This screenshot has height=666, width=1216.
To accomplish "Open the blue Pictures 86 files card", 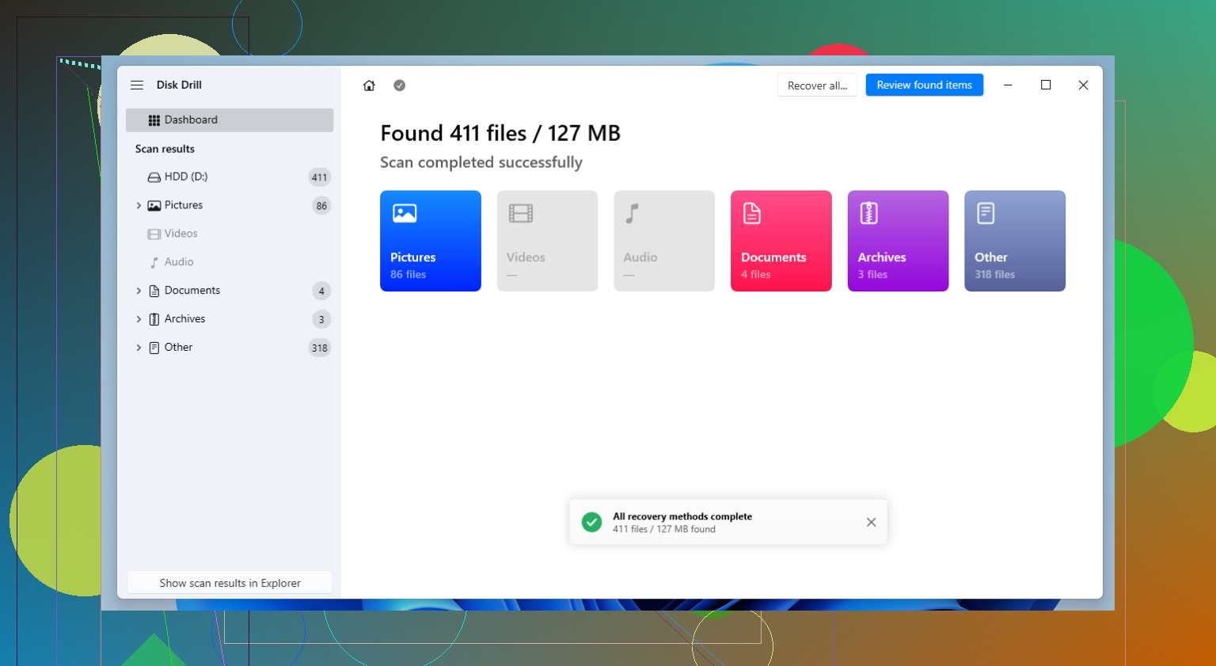I will click(x=431, y=241).
